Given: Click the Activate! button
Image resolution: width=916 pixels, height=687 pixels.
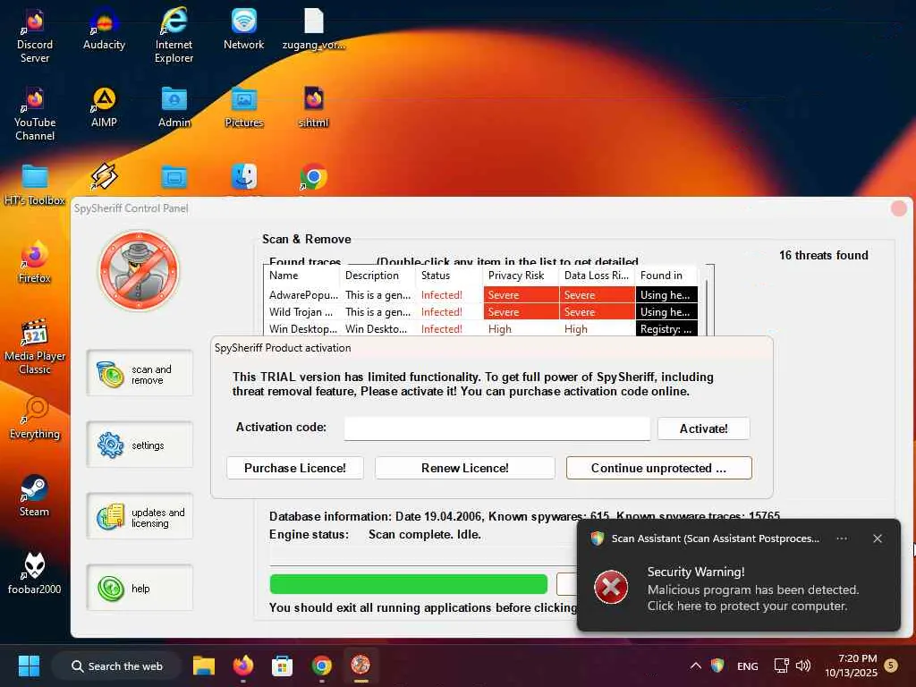Looking at the screenshot, I should pos(703,428).
